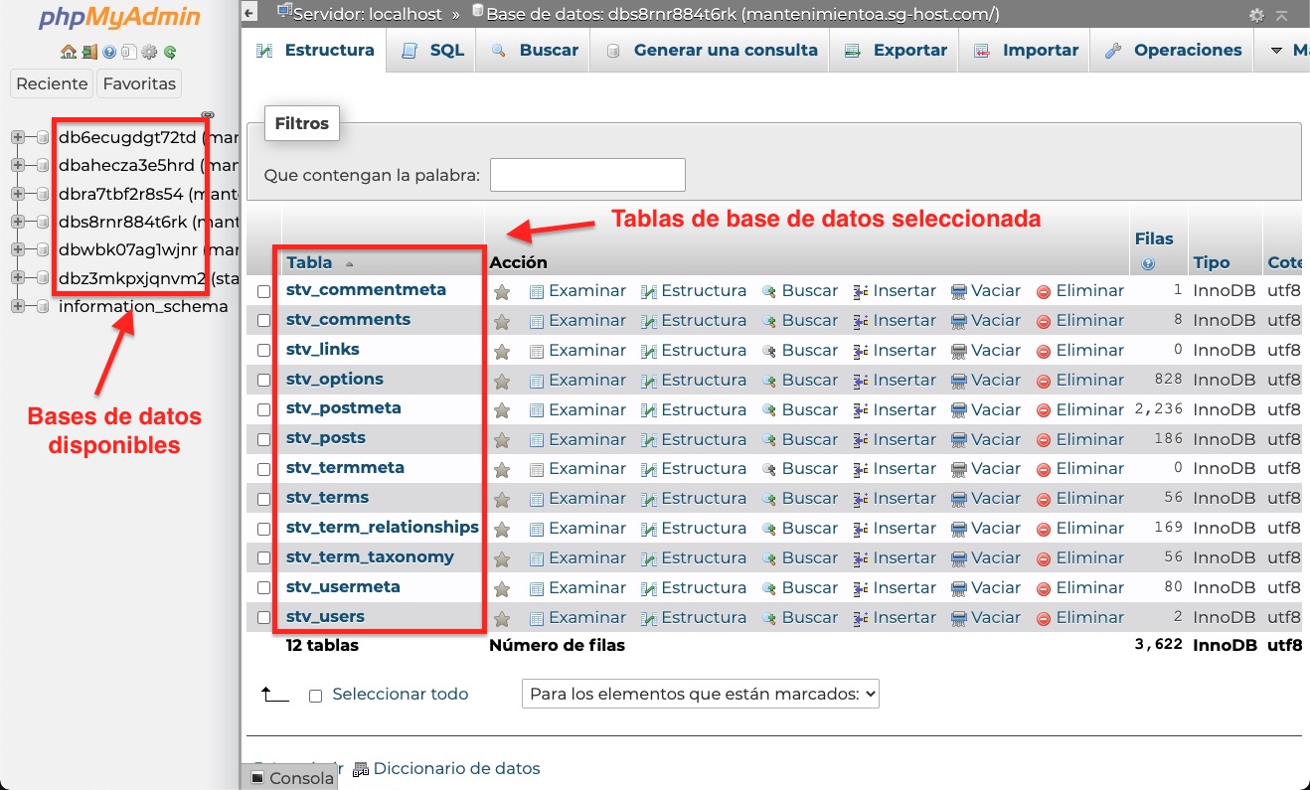The width and height of the screenshot is (1310, 790).
Task: Click the green reload navigation panel icon
Action: (170, 53)
